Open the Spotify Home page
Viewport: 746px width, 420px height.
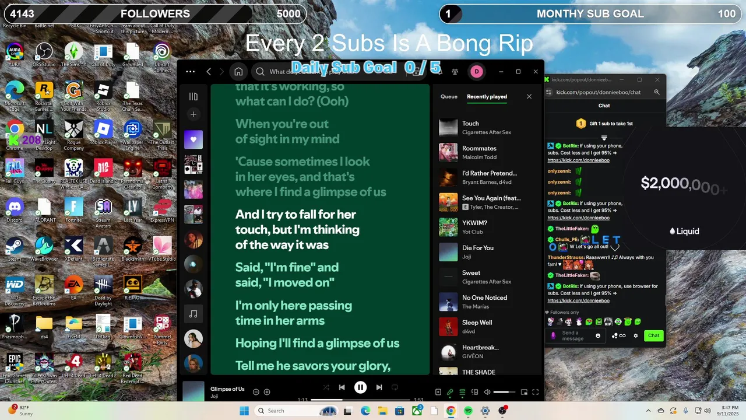(x=238, y=72)
